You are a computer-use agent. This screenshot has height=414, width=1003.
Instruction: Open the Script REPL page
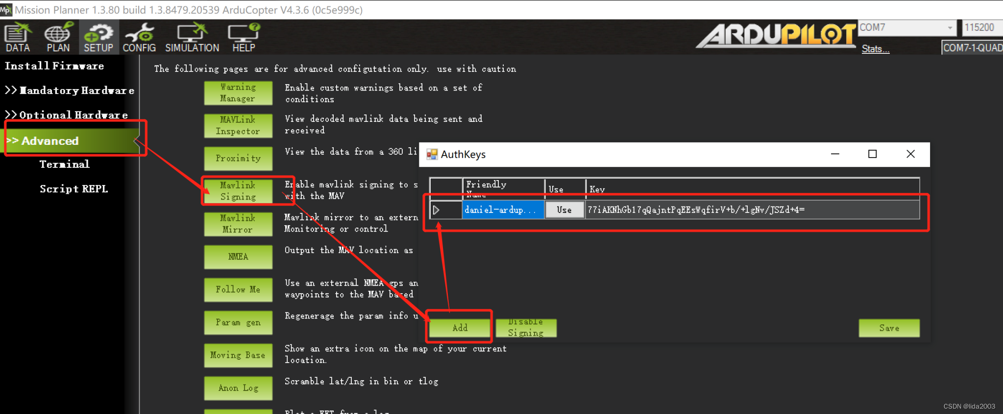(x=73, y=189)
